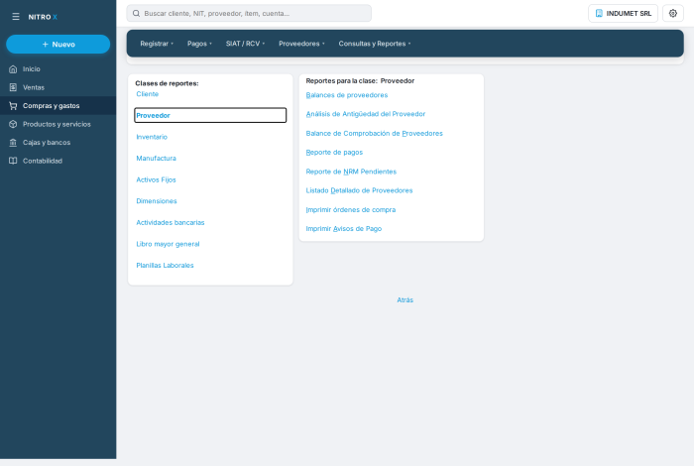Click the Cajas y bancos bank icon
Screen dimensions: 694x466
(13, 143)
